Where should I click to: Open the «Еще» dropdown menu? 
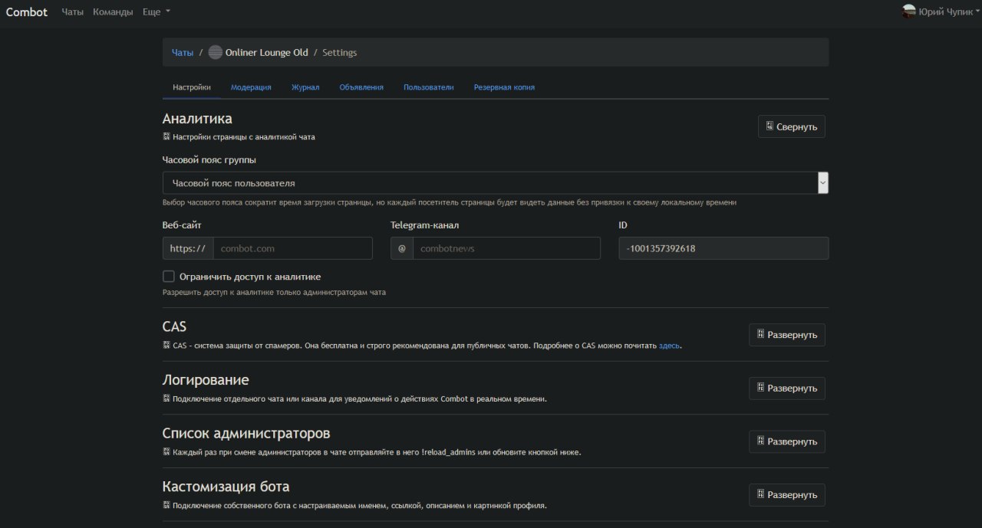point(157,12)
